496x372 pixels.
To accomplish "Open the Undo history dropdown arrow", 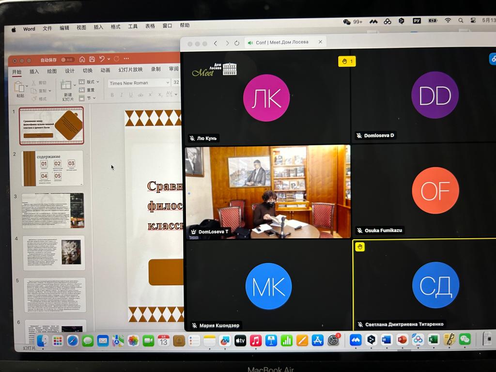I will 109,59.
